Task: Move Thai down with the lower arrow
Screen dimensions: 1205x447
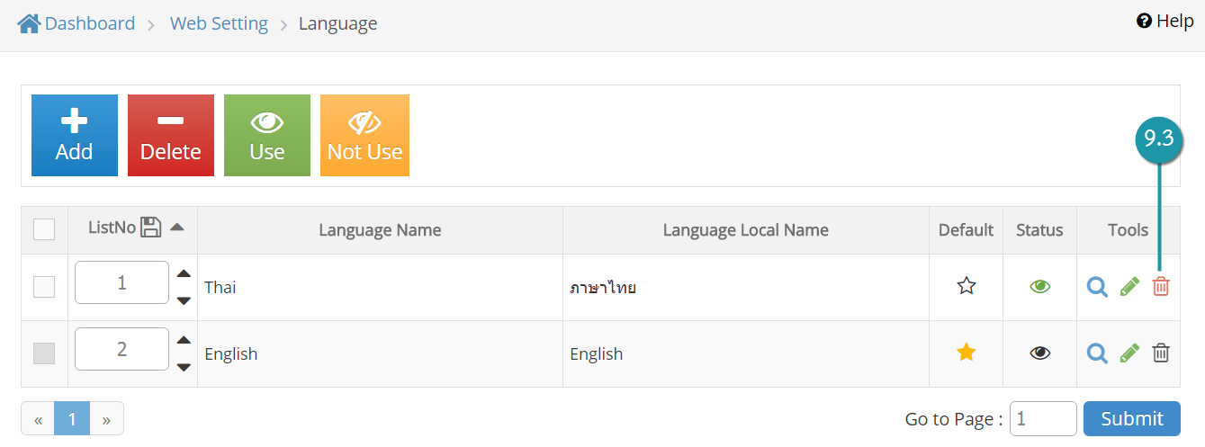Action: [x=184, y=300]
